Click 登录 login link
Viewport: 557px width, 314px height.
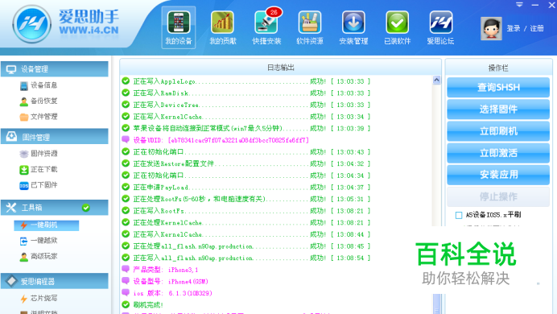click(514, 28)
